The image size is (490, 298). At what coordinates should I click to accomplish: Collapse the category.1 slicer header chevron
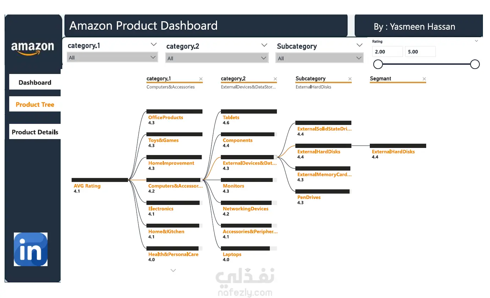point(154,45)
